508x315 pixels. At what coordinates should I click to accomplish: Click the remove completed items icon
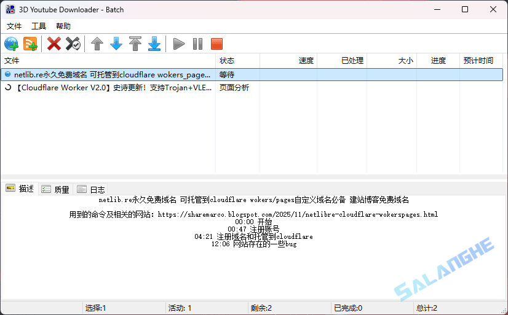(x=73, y=44)
